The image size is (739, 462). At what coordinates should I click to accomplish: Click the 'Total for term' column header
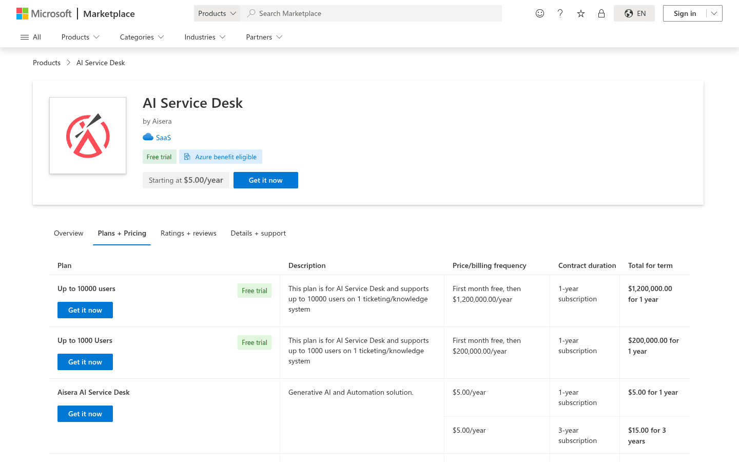tap(650, 265)
